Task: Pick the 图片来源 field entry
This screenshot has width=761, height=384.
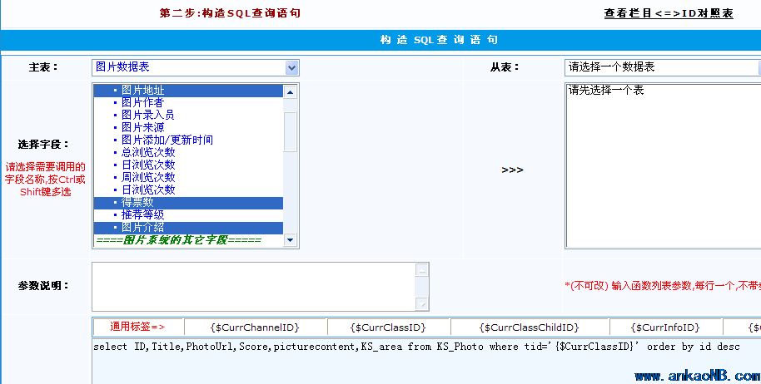Action: pos(142,127)
